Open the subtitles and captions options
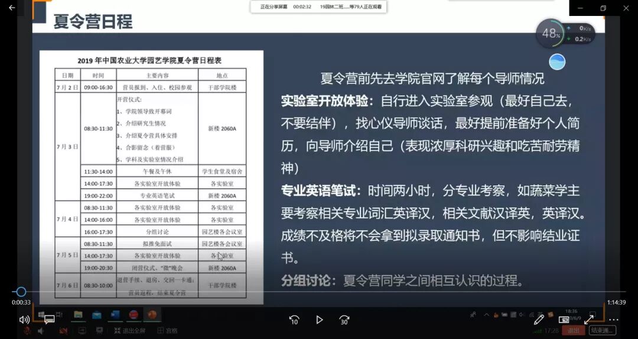The height and width of the screenshot is (339, 638). [x=49, y=320]
